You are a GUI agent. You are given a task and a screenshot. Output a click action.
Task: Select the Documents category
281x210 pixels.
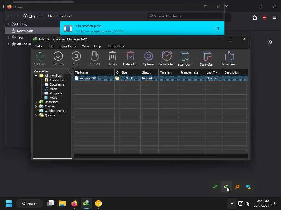[x=57, y=84]
